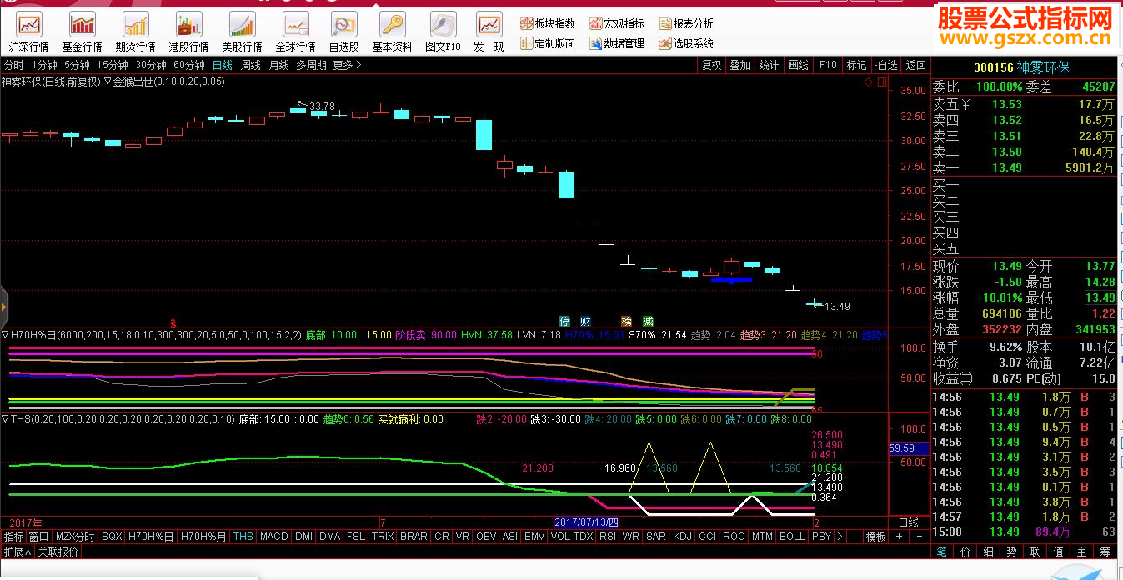Click the 2017/07/13 date marker on timeline
This screenshot has height=580, width=1123.
[587, 522]
